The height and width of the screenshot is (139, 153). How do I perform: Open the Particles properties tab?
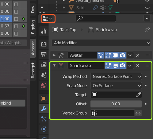(44, 119)
